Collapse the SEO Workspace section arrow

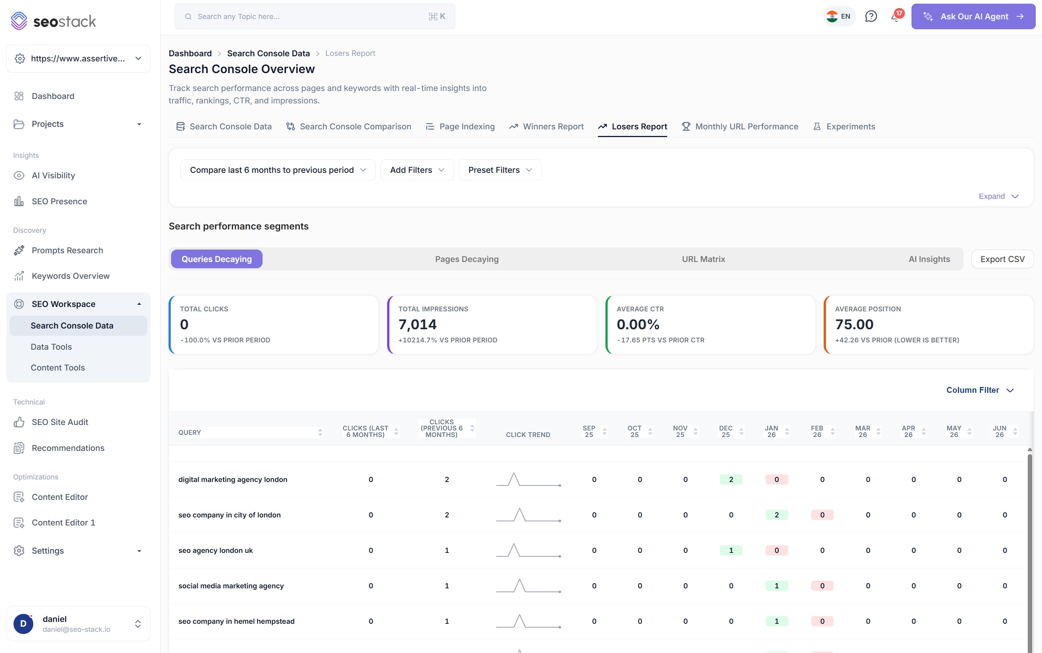[139, 304]
